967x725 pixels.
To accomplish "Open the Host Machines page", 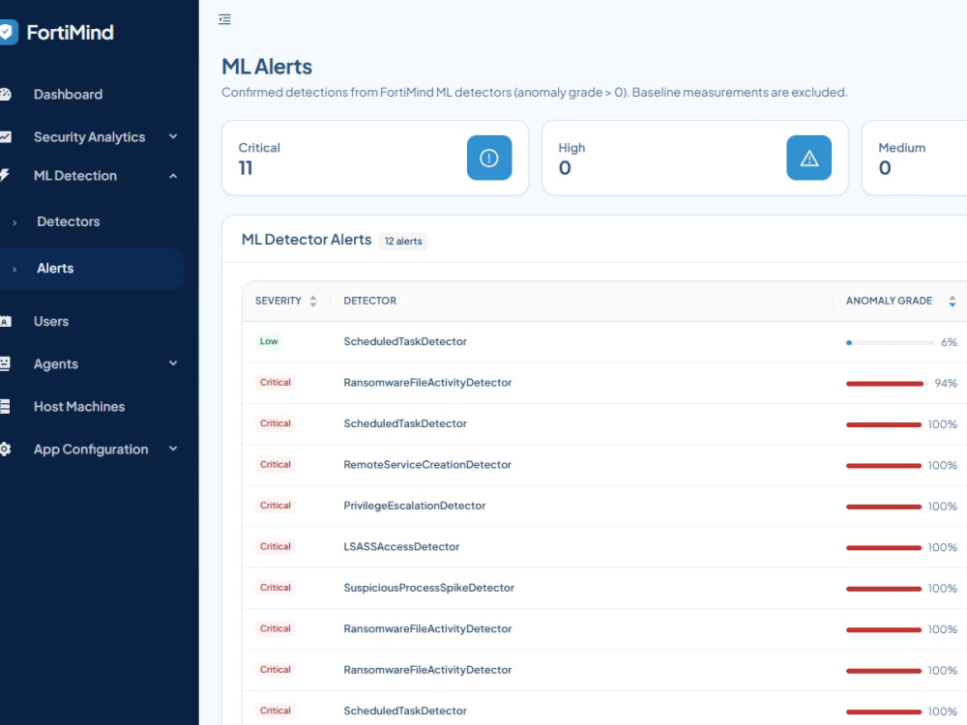I will [79, 406].
